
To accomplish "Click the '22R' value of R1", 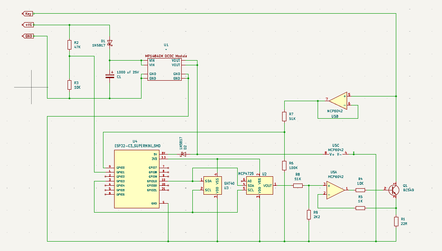I will (x=404, y=224).
